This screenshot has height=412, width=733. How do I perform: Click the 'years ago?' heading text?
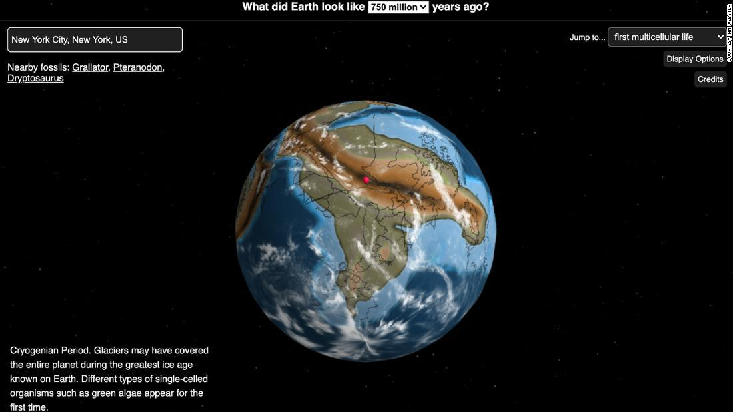[x=461, y=7]
